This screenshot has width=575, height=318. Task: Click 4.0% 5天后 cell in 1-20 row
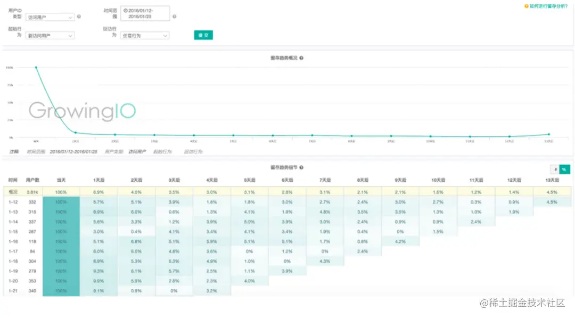click(x=249, y=281)
